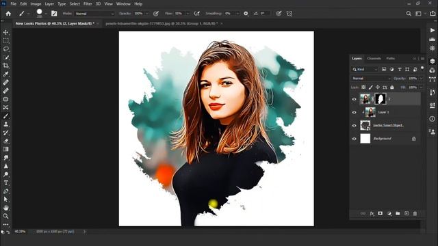Switch to the Paths tab

click(x=390, y=59)
